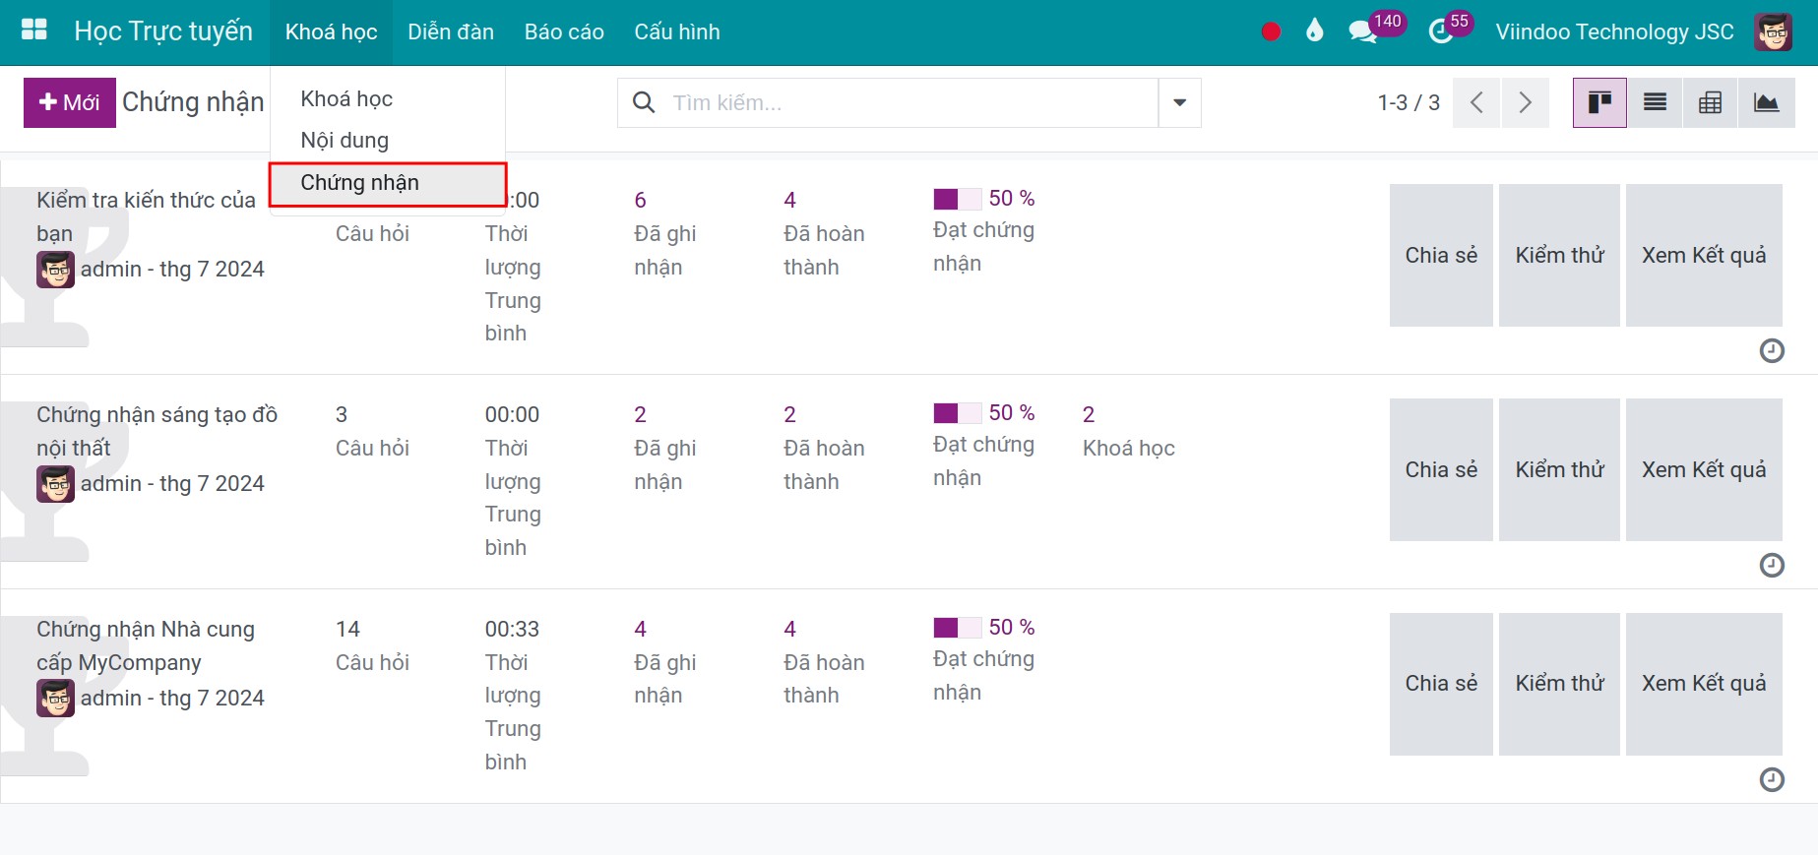The image size is (1818, 855).
Task: Open the Học Trực tuyến app title
Action: (163, 31)
